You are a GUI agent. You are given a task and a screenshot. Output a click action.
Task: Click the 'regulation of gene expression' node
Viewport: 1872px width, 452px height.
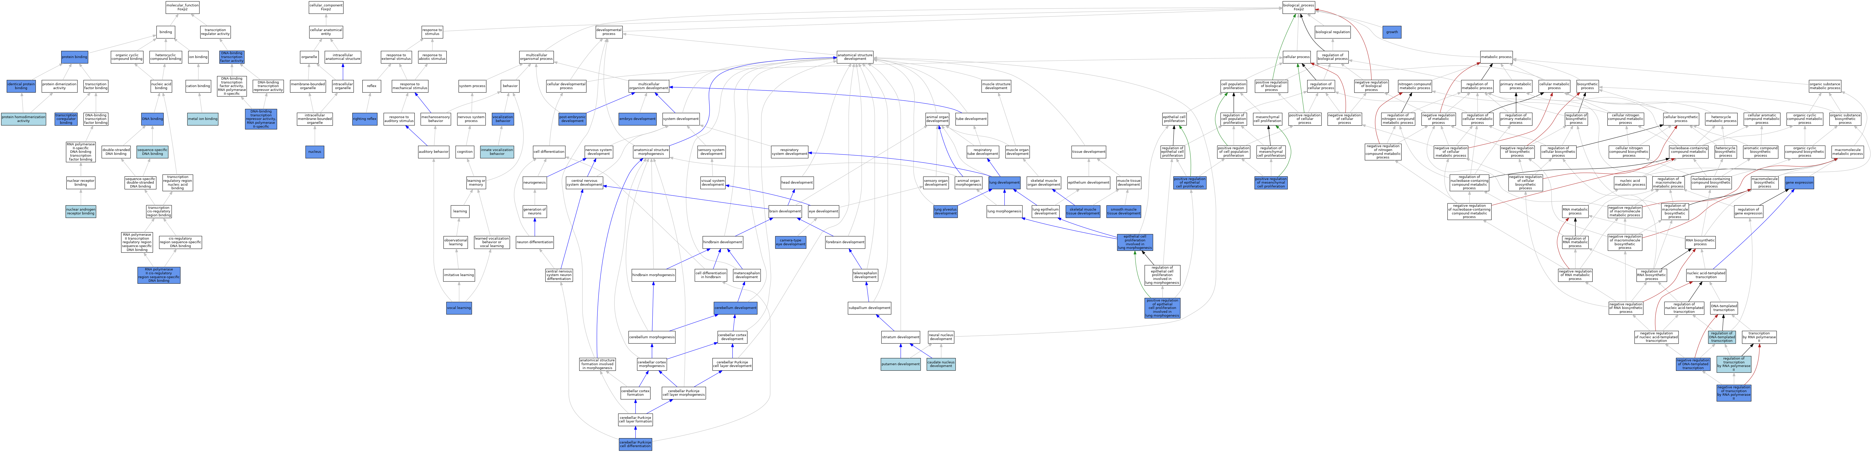pos(1748,211)
